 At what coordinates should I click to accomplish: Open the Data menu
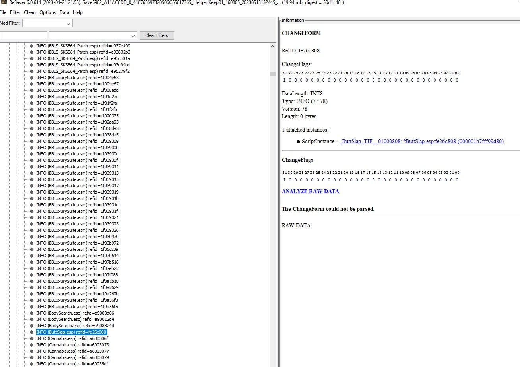click(64, 12)
